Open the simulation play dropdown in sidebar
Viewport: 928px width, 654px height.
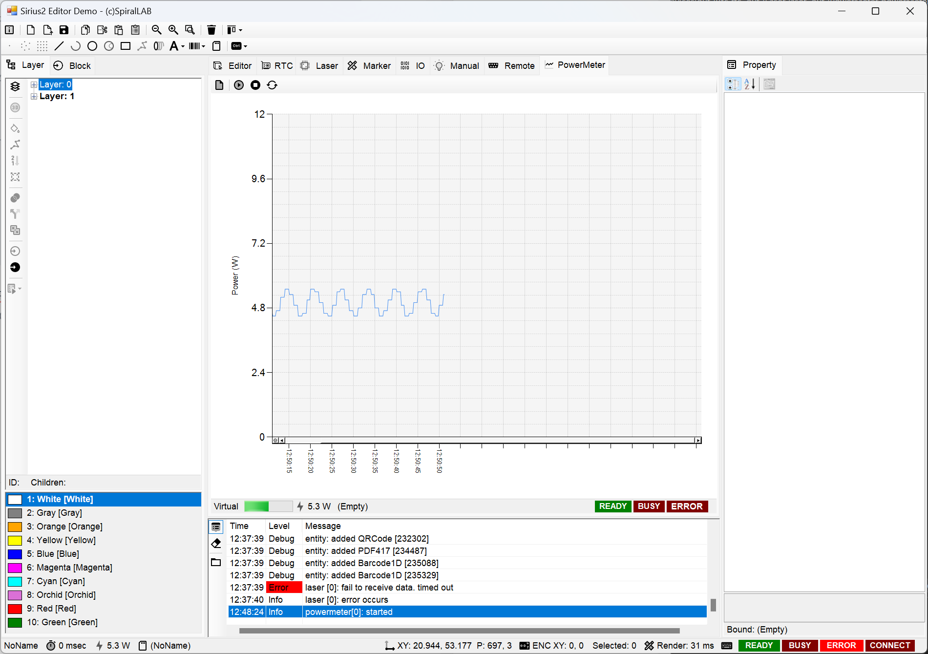click(x=15, y=289)
